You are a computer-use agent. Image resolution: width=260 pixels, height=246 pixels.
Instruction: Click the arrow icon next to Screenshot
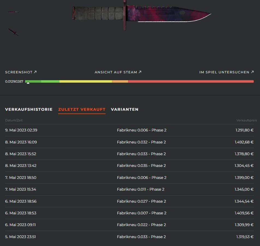pyautogui.click(x=35, y=72)
